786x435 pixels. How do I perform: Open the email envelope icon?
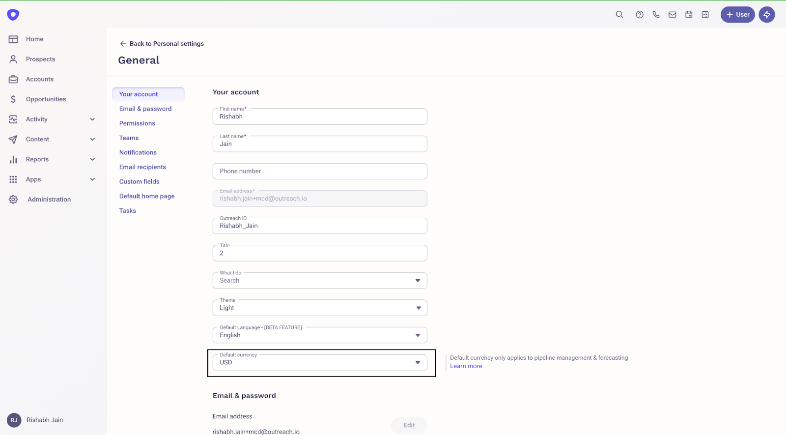[x=673, y=15]
